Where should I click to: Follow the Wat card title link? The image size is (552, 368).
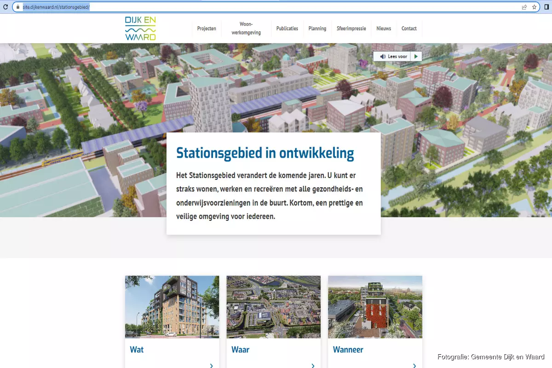pos(137,350)
